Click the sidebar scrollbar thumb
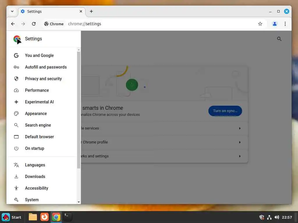This screenshot has height=223, width=298. pos(79,110)
